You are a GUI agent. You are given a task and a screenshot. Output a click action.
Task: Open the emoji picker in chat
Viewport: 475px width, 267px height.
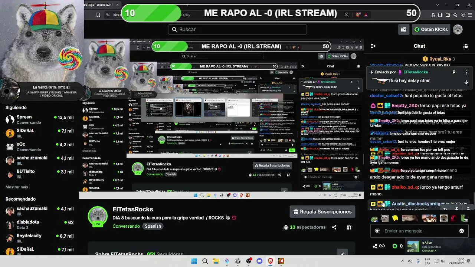click(462, 231)
